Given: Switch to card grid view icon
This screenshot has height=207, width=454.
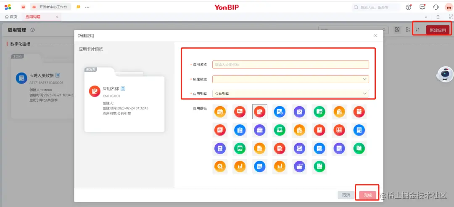Looking at the screenshot, I should click(x=397, y=29).
